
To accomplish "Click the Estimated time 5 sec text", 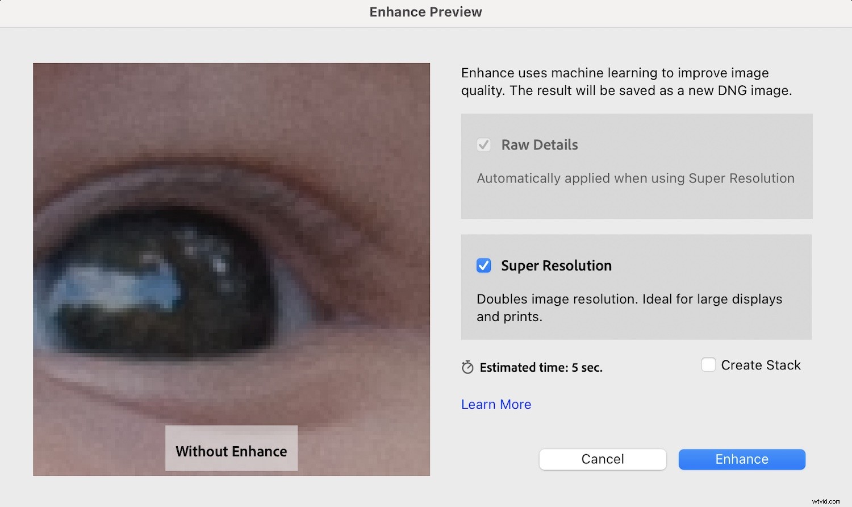I will click(541, 367).
